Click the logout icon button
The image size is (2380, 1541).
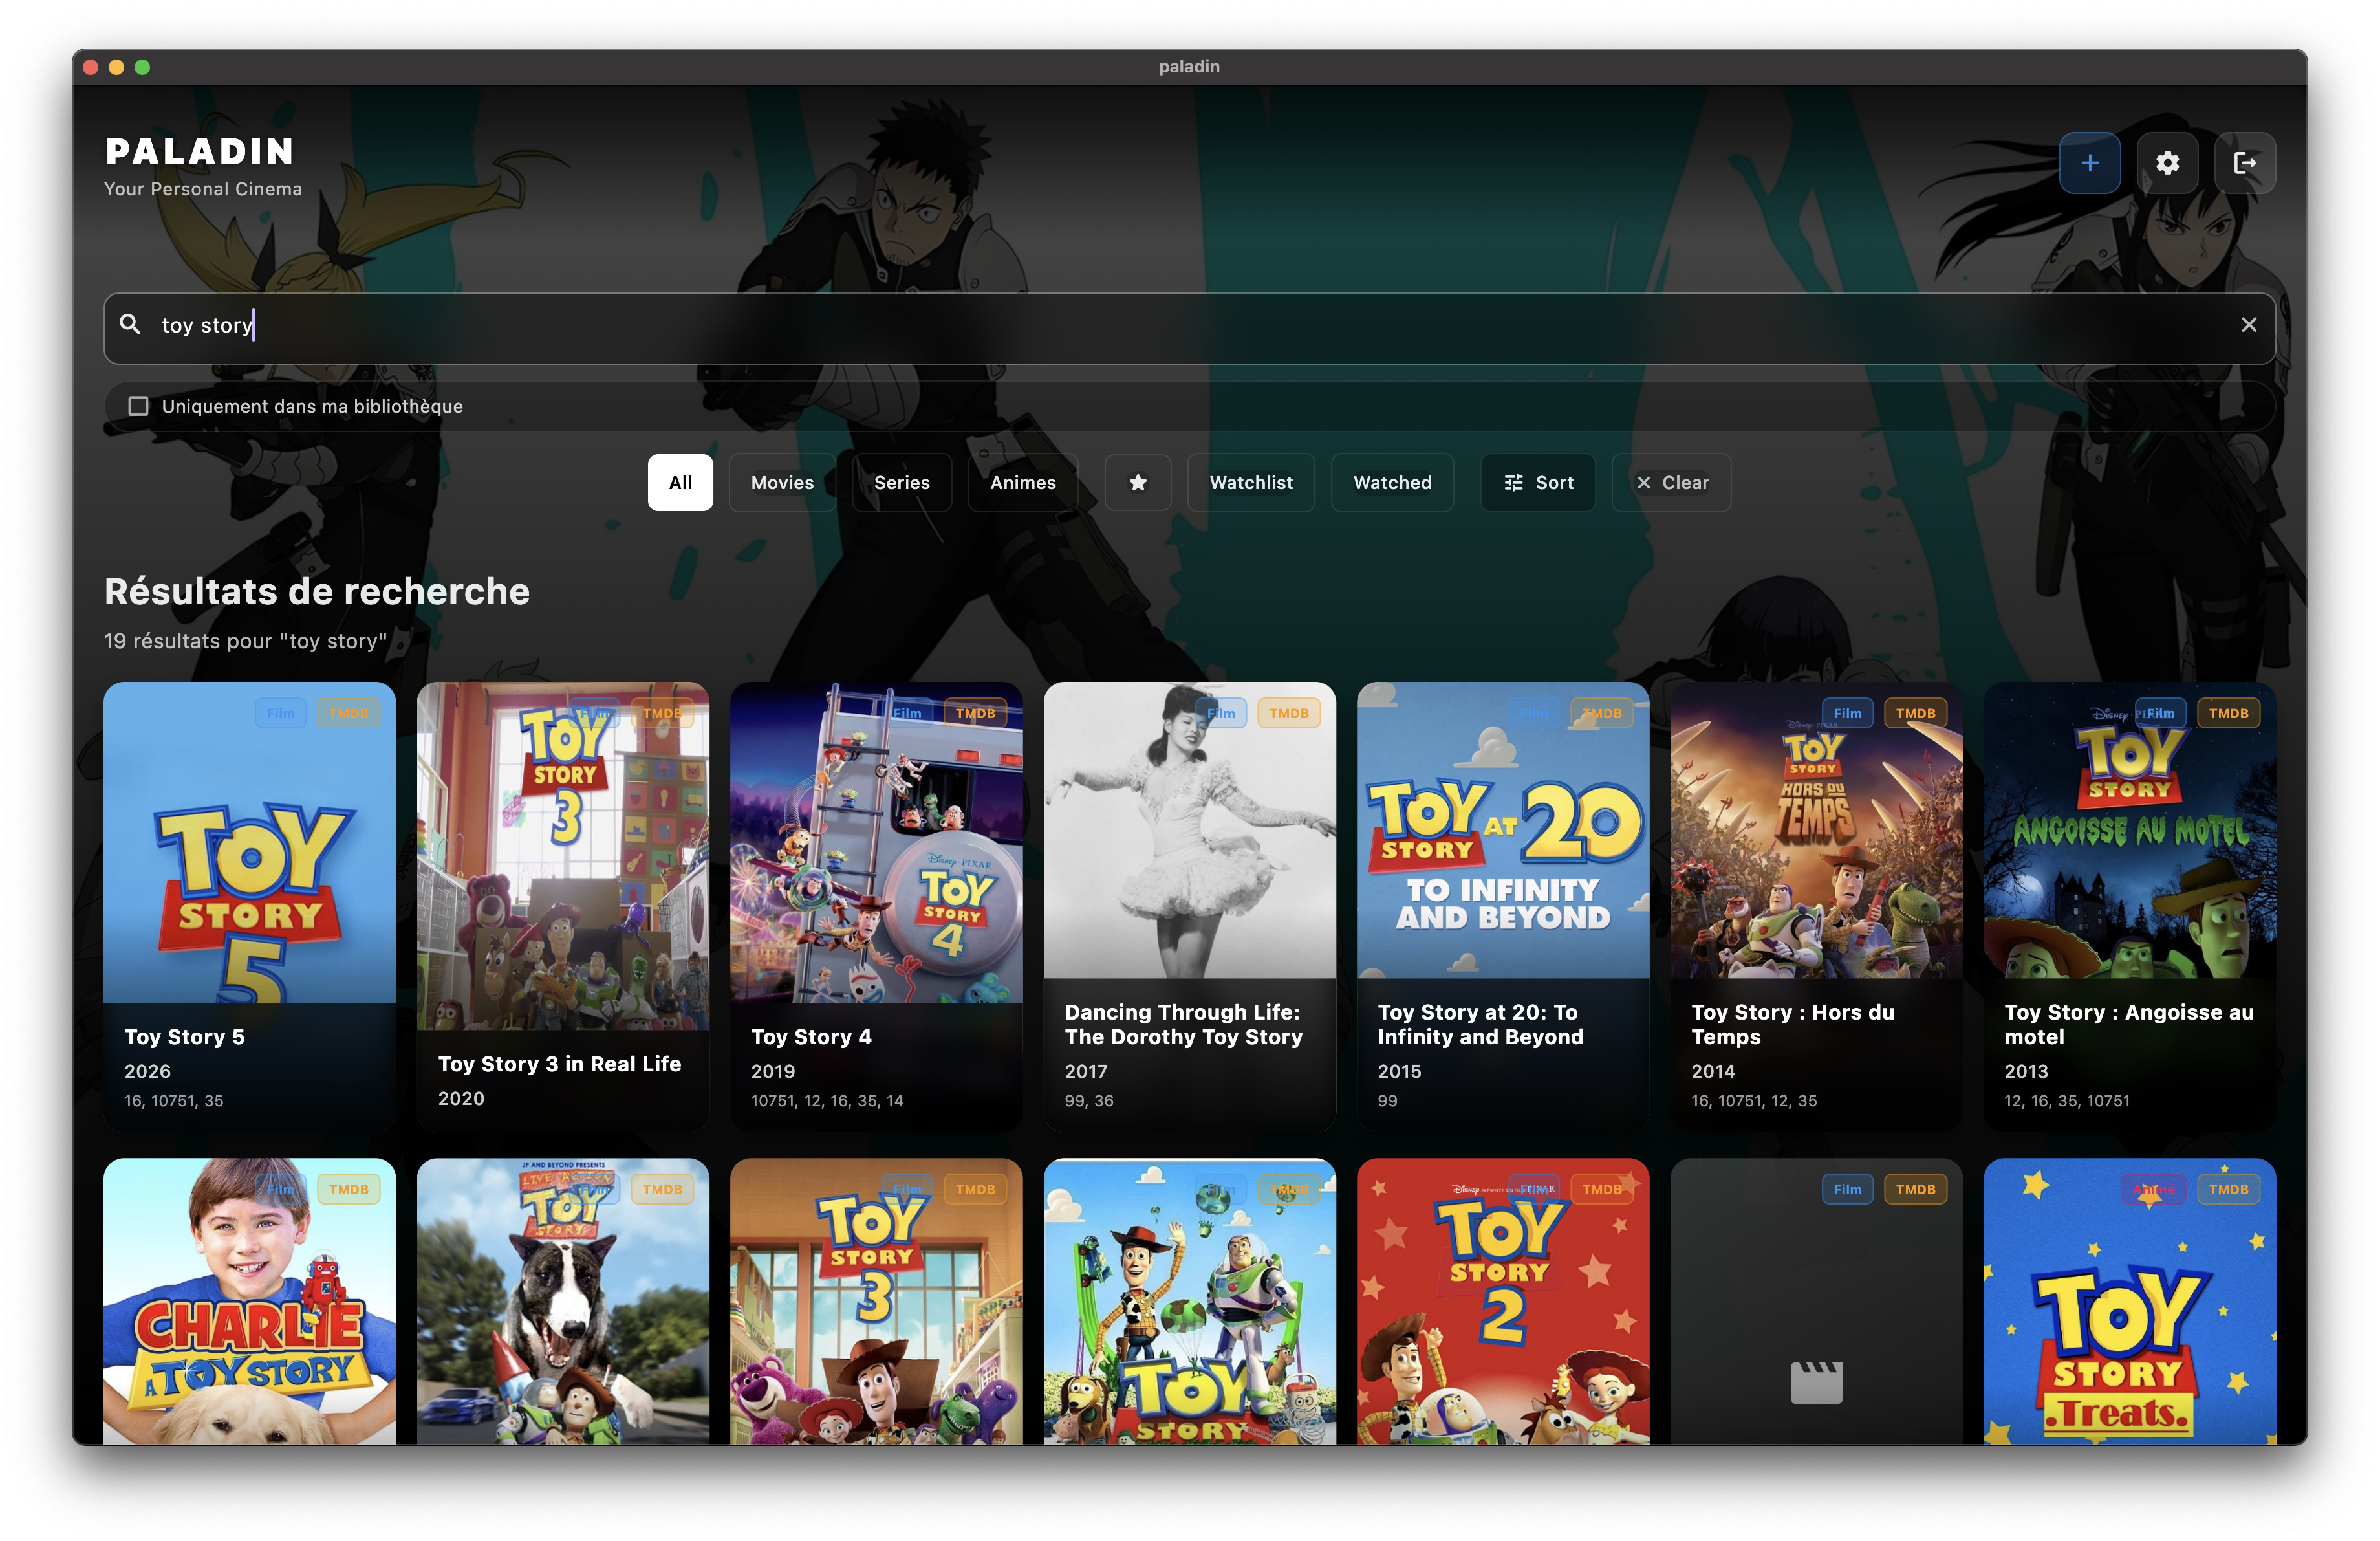click(x=2245, y=163)
